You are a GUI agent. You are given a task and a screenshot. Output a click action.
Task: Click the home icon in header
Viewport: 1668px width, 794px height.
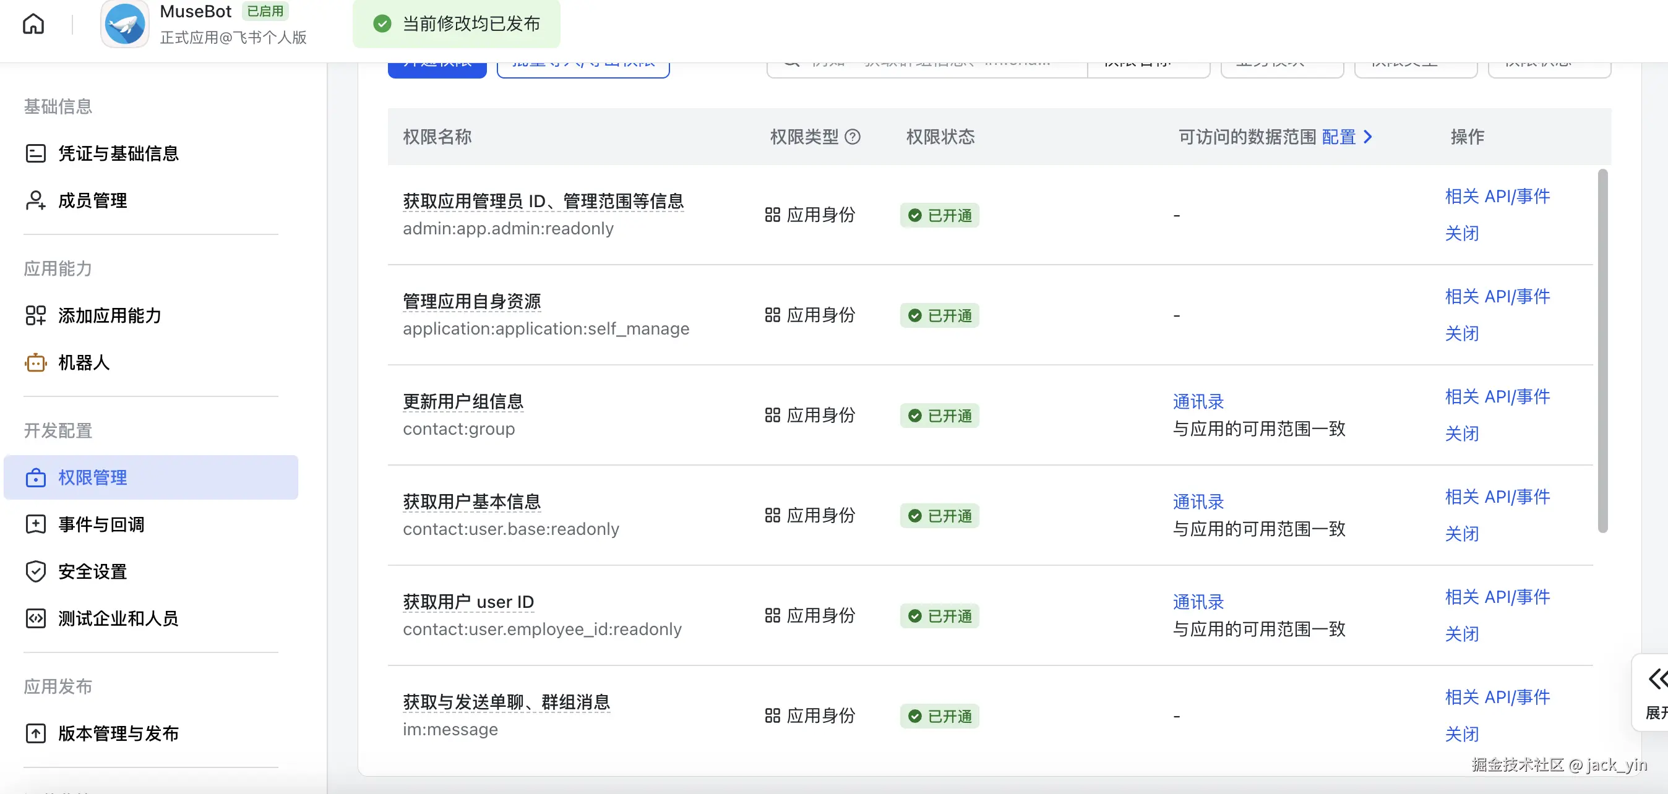pos(33,25)
